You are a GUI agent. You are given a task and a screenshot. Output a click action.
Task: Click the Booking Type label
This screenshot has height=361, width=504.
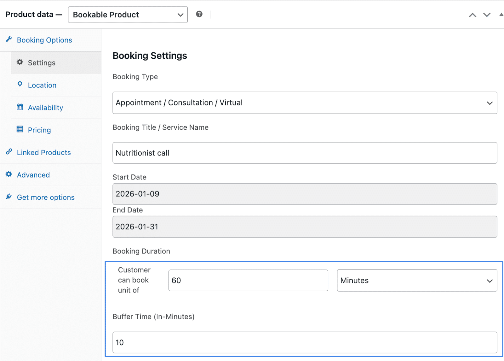(135, 77)
